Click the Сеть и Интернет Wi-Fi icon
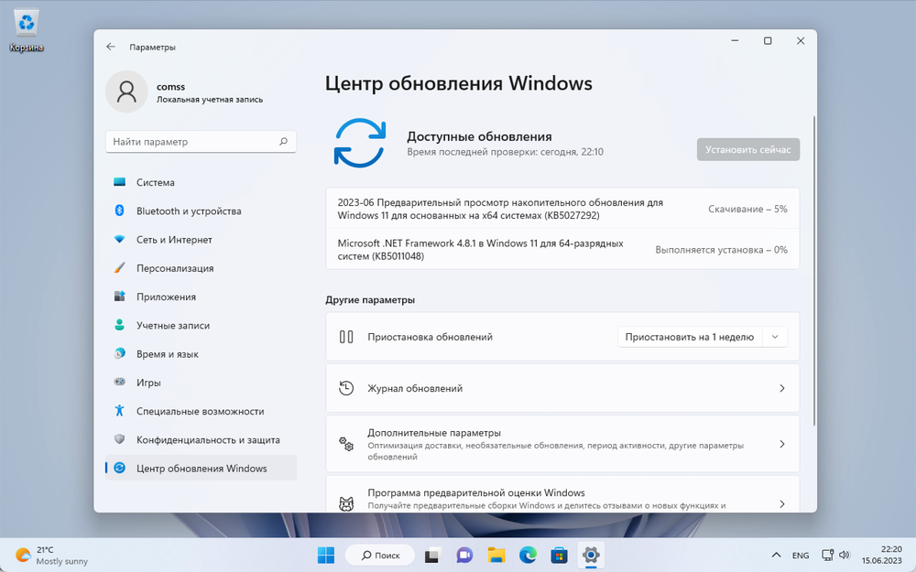 [x=119, y=239]
